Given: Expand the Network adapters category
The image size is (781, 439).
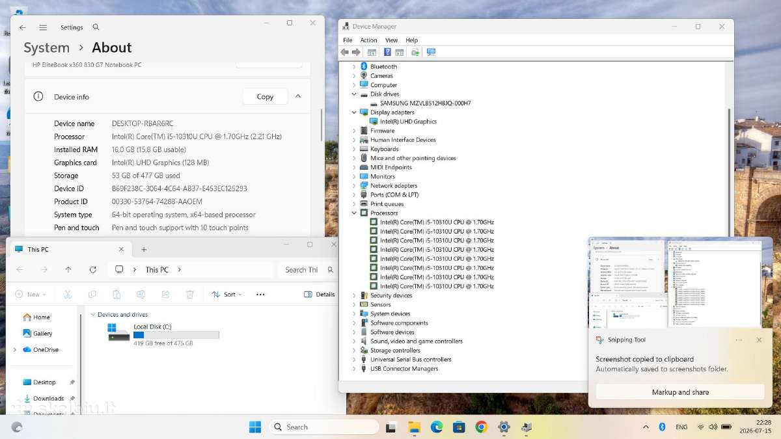Looking at the screenshot, I should pos(354,185).
